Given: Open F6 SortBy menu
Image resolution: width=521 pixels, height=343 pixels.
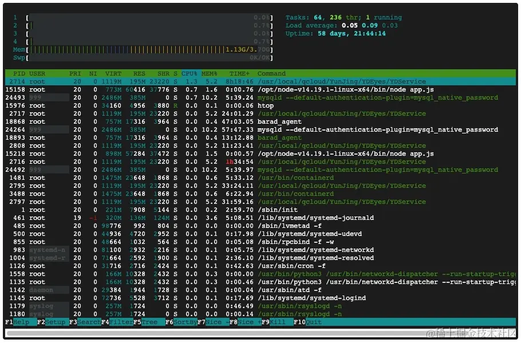Looking at the screenshot, I should 181,322.
